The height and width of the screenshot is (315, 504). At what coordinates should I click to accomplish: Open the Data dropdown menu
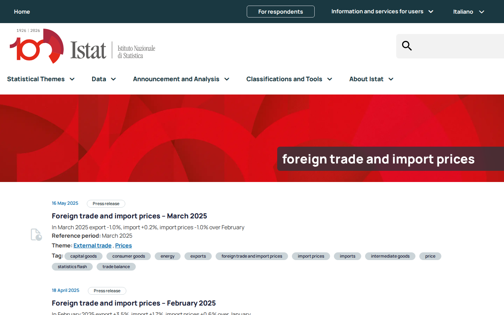pyautogui.click(x=104, y=79)
